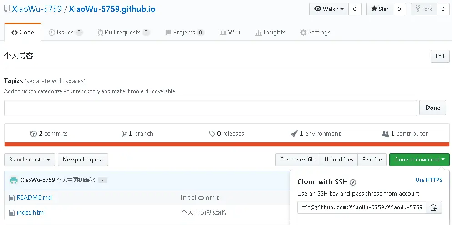Copy the clone URL to clipboard

(433, 207)
